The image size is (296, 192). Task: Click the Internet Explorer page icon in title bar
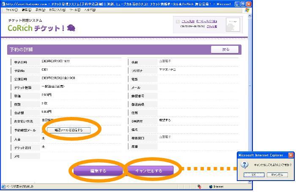click(4, 3)
